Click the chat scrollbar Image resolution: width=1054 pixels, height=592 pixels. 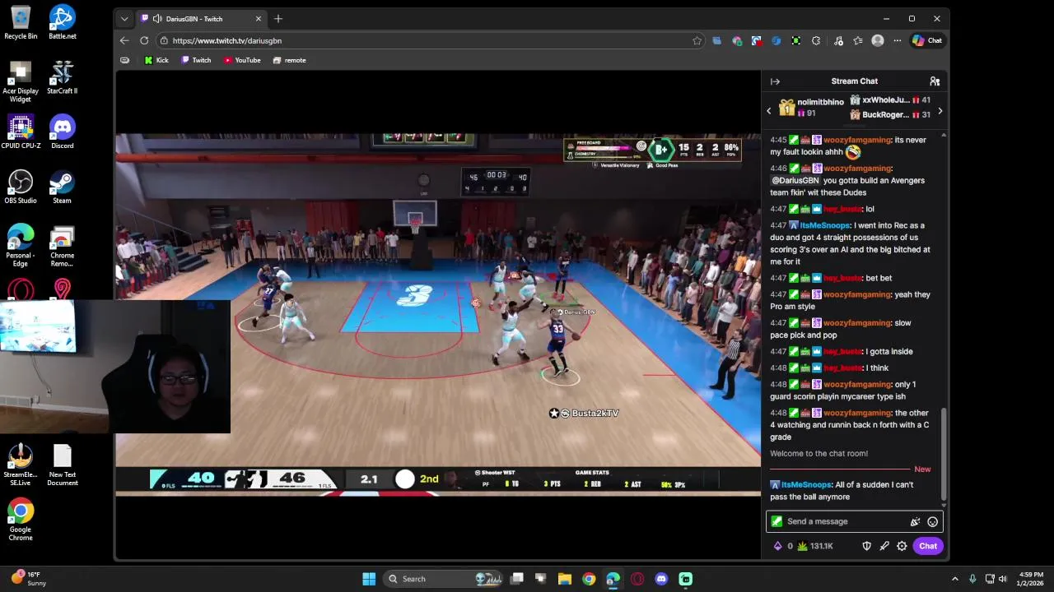(x=944, y=452)
